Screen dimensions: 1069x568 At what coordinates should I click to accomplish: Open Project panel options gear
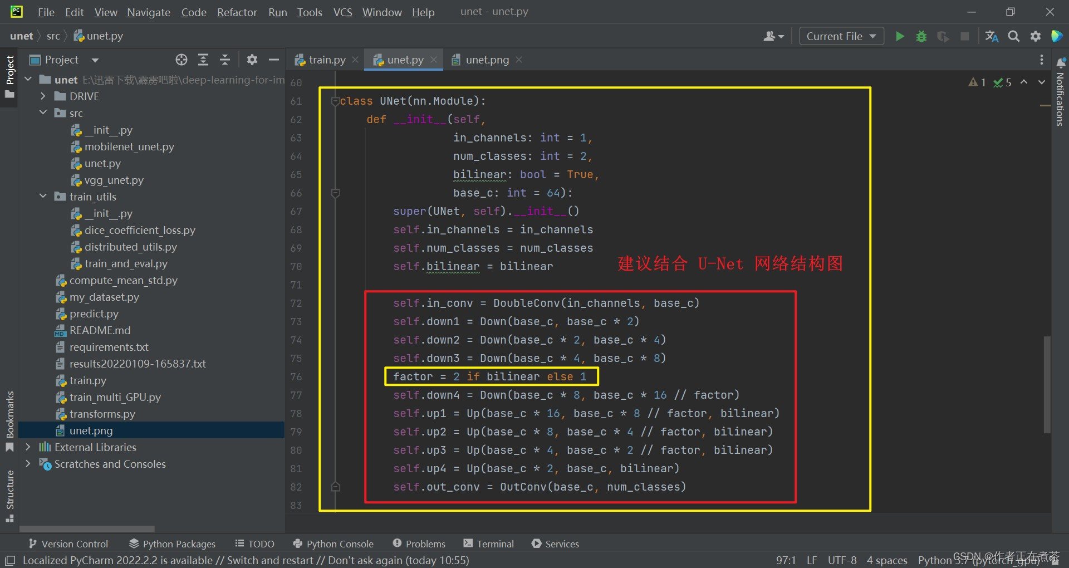tap(252, 60)
